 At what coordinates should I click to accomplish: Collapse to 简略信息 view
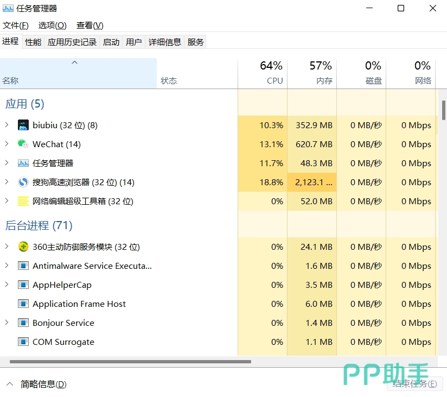(x=37, y=384)
